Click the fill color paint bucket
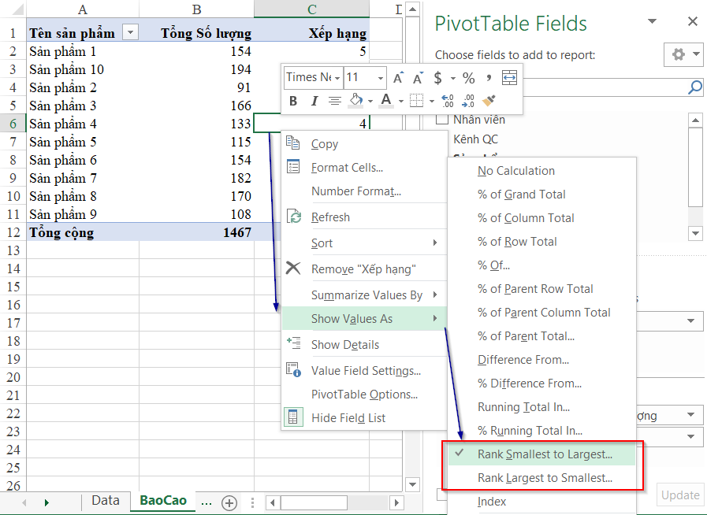This screenshot has height=515, width=707. tap(355, 101)
